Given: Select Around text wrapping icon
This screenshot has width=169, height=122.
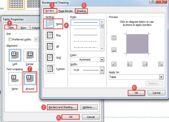Looking at the screenshot, I should 30,79.
